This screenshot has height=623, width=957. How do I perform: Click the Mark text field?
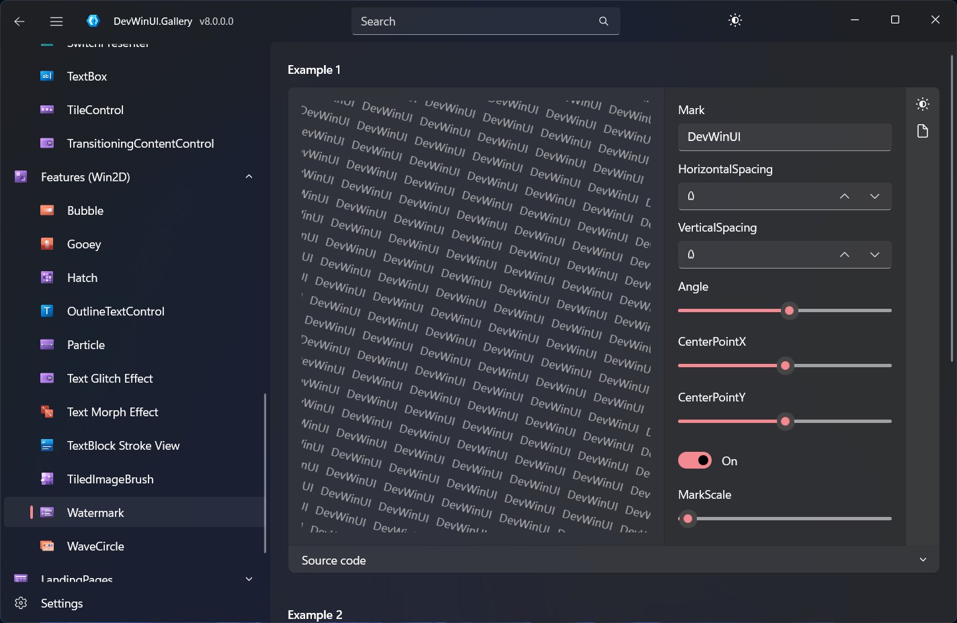click(x=784, y=137)
